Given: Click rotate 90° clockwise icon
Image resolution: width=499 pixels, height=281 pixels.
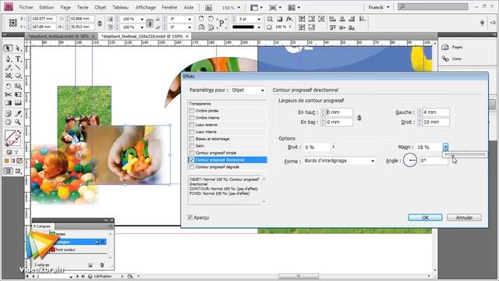Looking at the screenshot, I should pyautogui.click(x=201, y=19).
